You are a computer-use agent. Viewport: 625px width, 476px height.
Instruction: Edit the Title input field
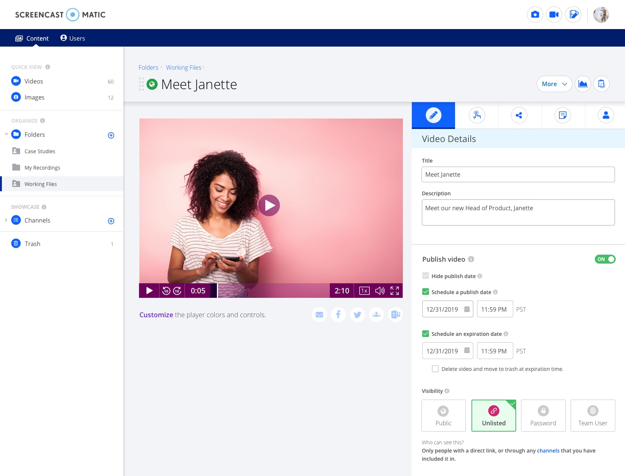pyautogui.click(x=518, y=174)
